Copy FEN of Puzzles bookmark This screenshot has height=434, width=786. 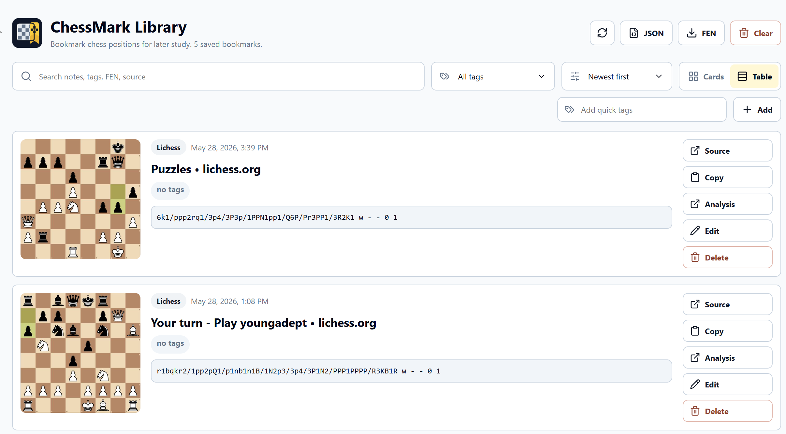pyautogui.click(x=727, y=177)
